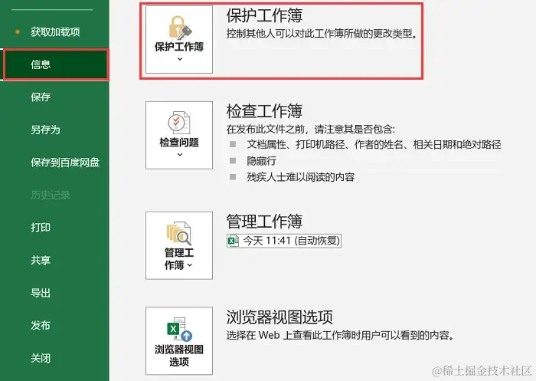Screen dimensions: 536x381
Task: Open 发布 in the sidebar
Action: click(41, 325)
